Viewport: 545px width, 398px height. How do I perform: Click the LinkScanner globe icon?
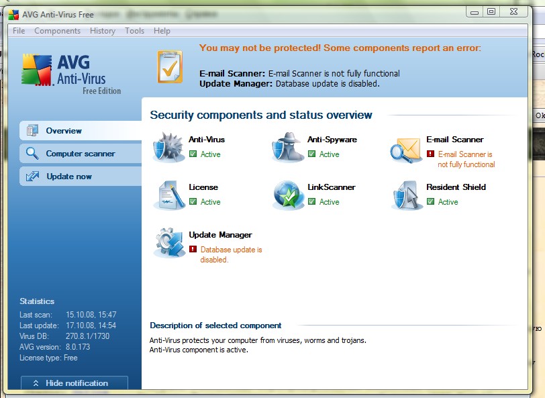pos(287,195)
